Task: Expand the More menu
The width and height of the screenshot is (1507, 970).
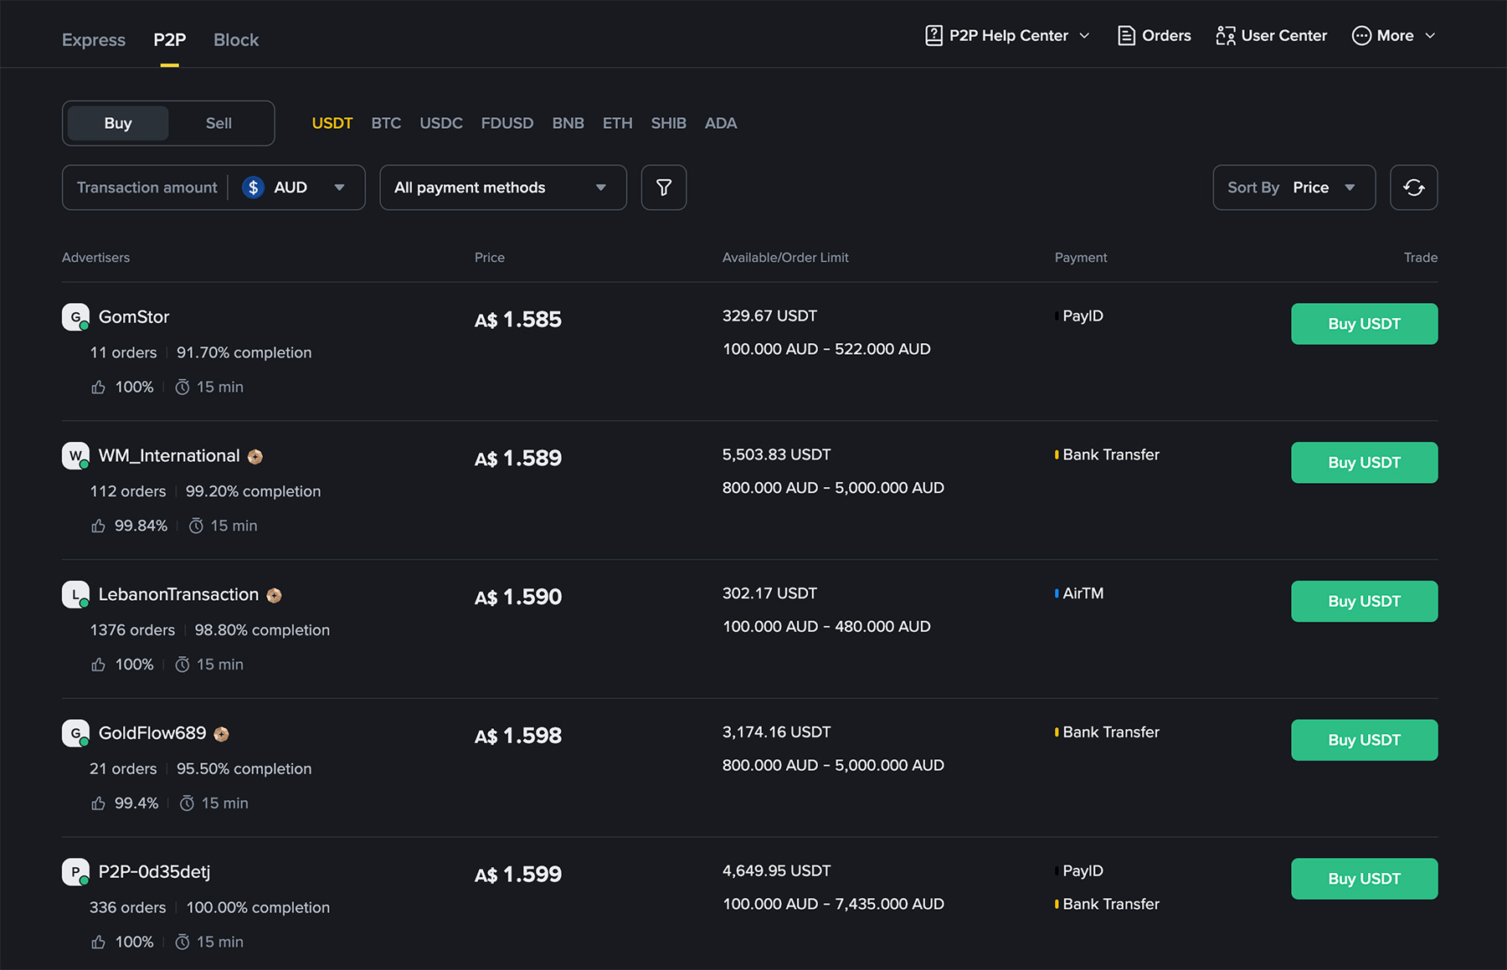Action: [1394, 35]
